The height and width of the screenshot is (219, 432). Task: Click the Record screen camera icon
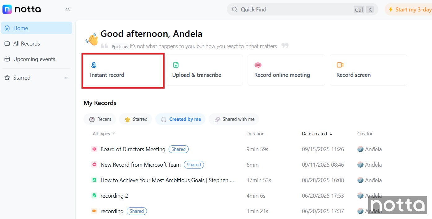coord(340,65)
